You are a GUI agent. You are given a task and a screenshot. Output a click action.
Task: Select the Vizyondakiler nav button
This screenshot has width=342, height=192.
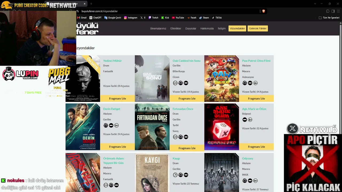coord(237,29)
